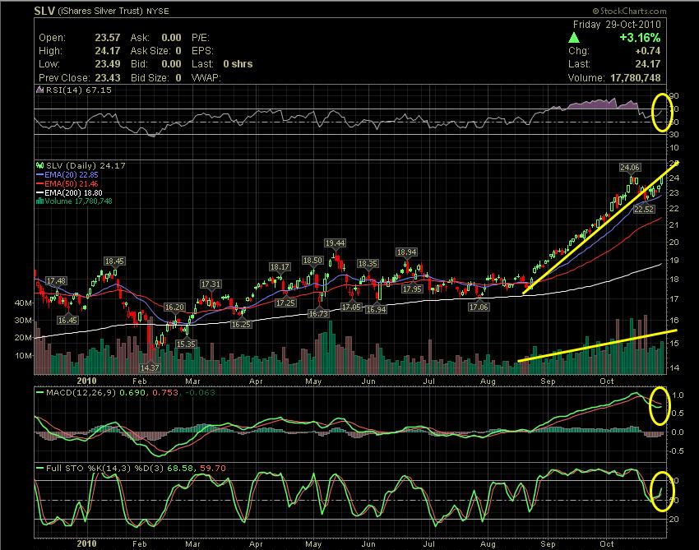Click the 16.73 price marker
699x550 pixels.
tap(318, 314)
